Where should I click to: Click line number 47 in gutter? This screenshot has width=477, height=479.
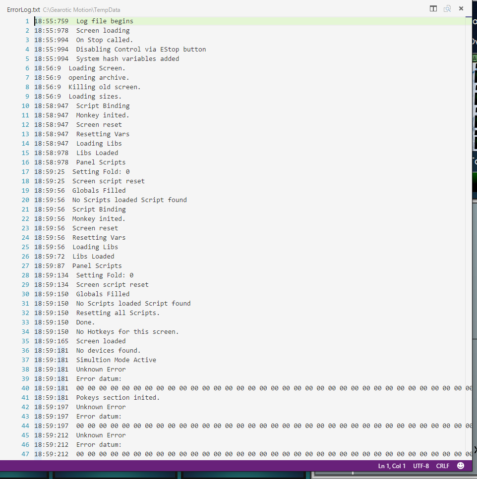tap(25, 454)
